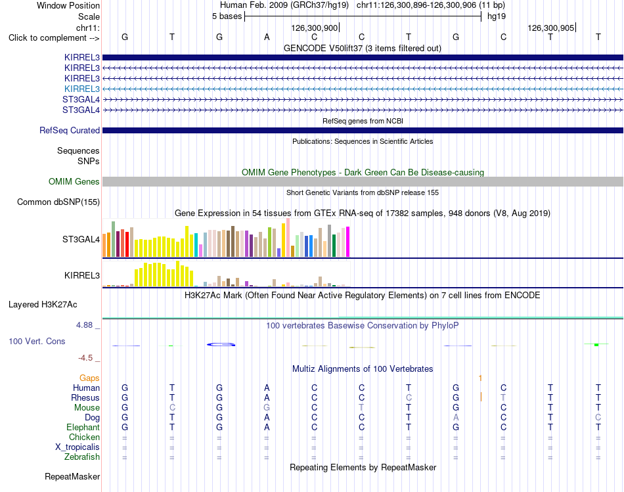Click the Common dbSNP(155) track label

click(58, 202)
